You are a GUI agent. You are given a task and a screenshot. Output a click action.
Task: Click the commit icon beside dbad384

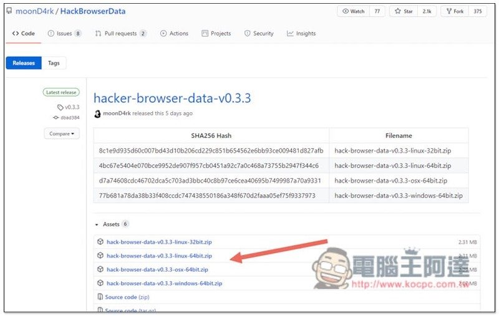56,118
